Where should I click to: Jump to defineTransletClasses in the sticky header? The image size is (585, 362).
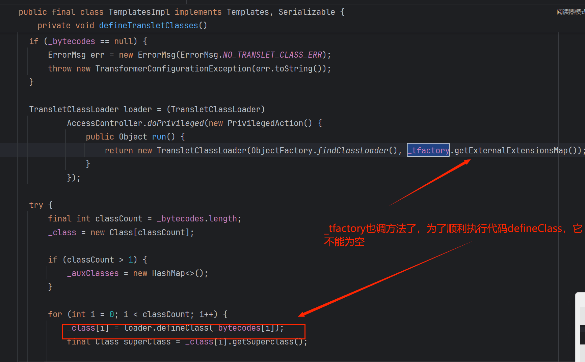click(x=148, y=26)
